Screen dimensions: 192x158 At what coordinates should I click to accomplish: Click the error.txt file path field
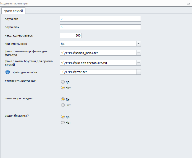pos(98,72)
